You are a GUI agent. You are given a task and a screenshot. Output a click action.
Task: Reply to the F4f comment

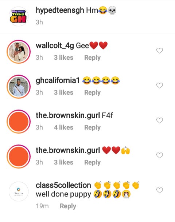pos(92,128)
